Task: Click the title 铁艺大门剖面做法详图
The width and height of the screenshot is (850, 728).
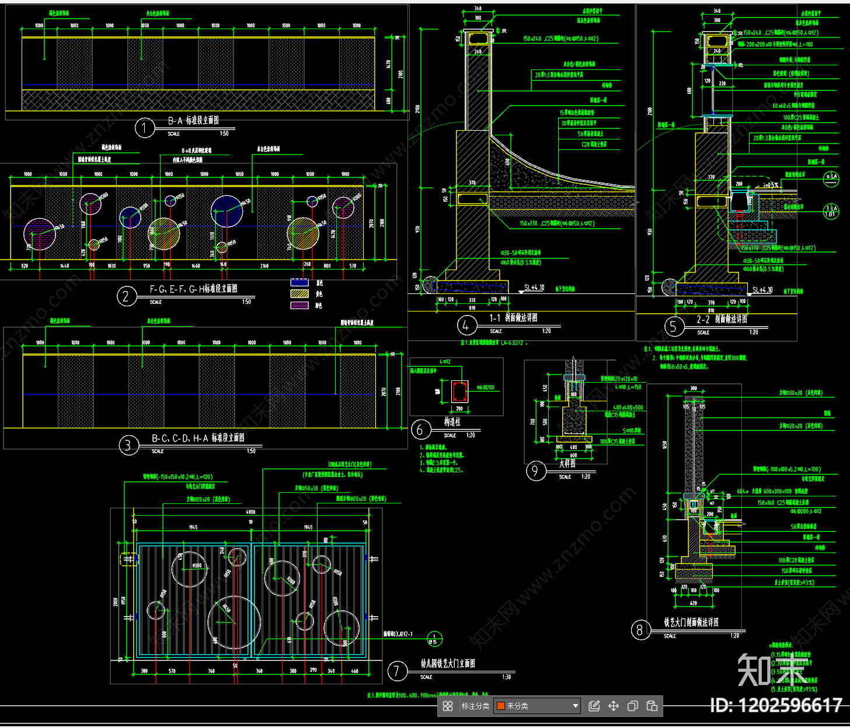Action: [x=691, y=622]
